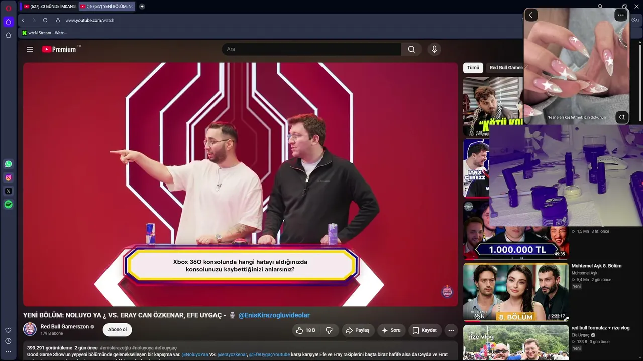Screen dimensions: 643x361
Task: Open the @EfeUygaçYoutube mention link
Action: point(270,354)
